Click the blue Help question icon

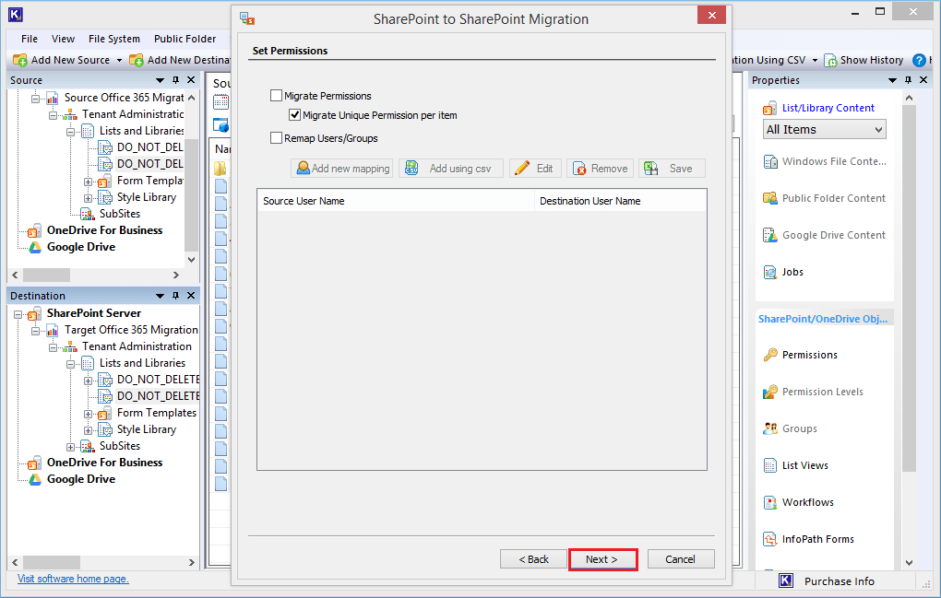[x=919, y=60]
